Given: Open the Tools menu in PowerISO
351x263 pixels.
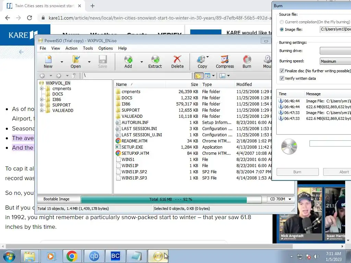Looking at the screenshot, I should 88,48.
